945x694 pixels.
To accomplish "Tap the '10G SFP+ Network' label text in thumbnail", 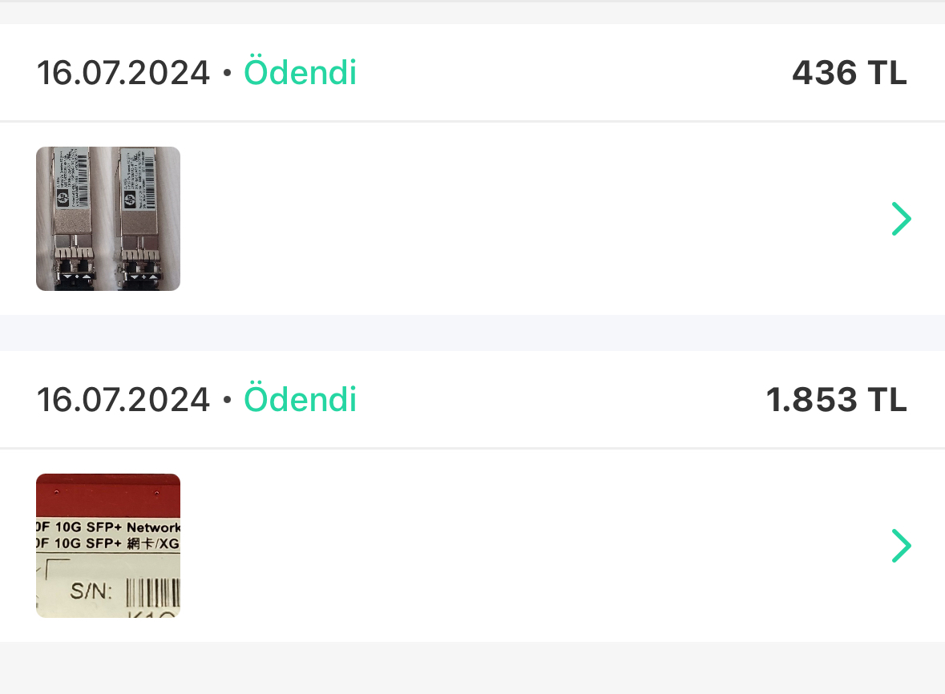I will point(108,527).
